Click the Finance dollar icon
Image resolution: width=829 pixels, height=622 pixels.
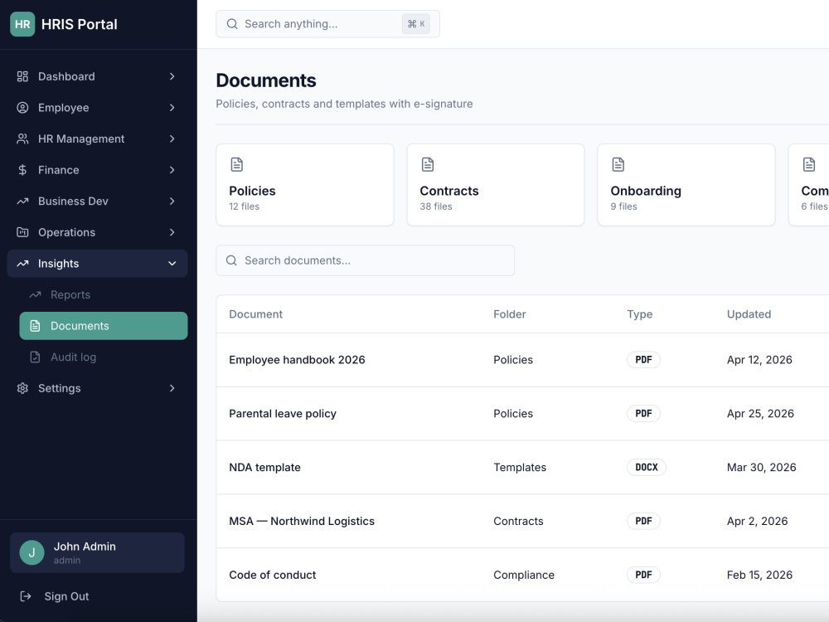click(x=22, y=170)
